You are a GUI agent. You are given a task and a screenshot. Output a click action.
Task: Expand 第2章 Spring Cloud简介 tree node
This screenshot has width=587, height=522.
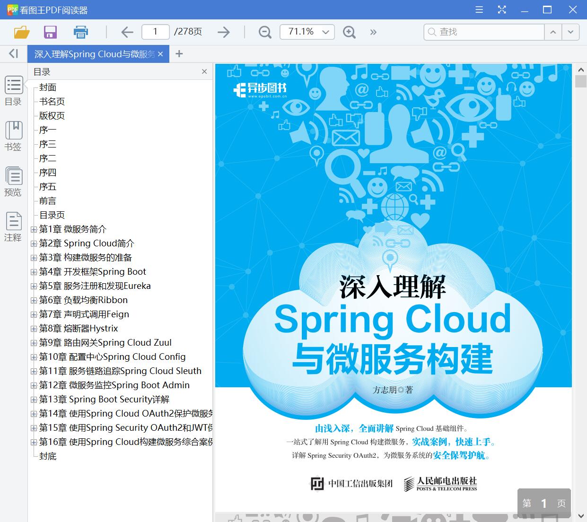34,244
